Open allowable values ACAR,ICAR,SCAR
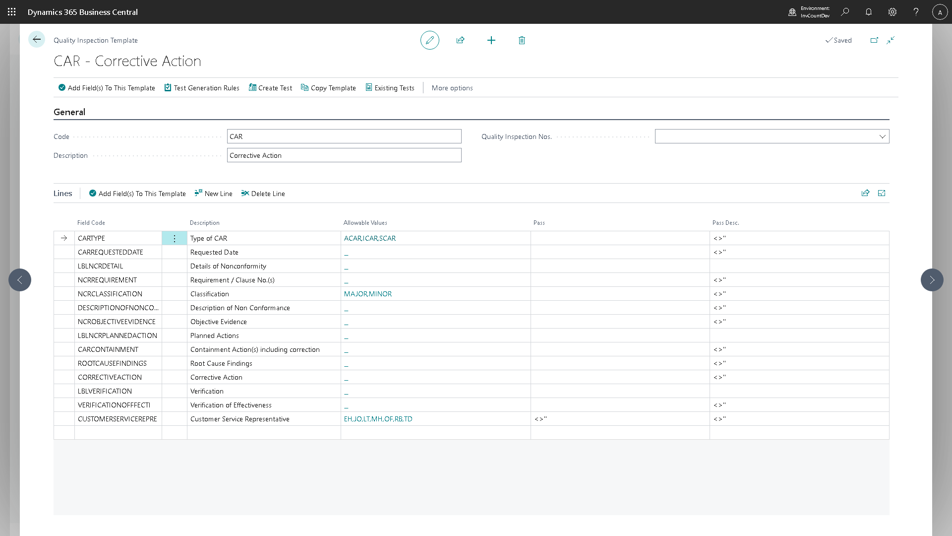 pyautogui.click(x=370, y=238)
